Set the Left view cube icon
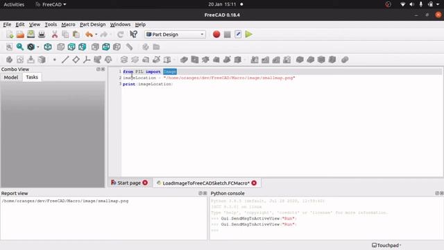444x250 pixels. 117,47
